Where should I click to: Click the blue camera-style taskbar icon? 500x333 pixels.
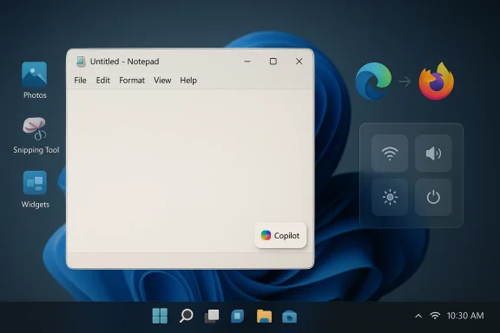pyautogui.click(x=289, y=317)
